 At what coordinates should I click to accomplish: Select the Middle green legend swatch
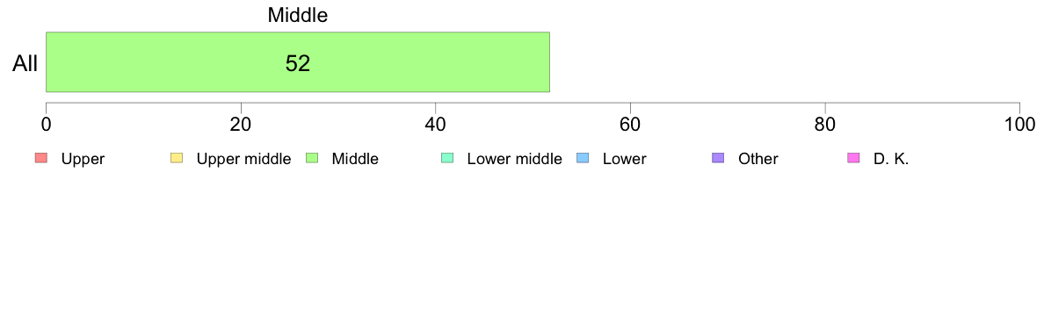312,158
